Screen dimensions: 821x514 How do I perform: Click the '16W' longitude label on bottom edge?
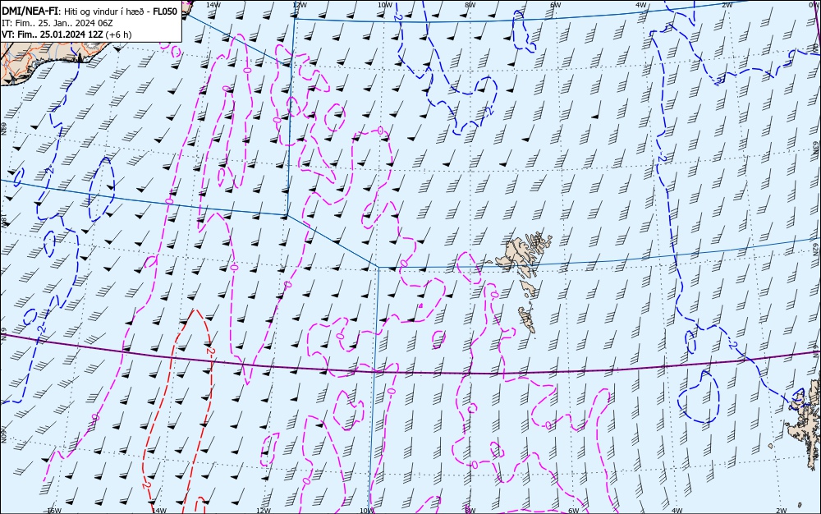tap(54, 511)
